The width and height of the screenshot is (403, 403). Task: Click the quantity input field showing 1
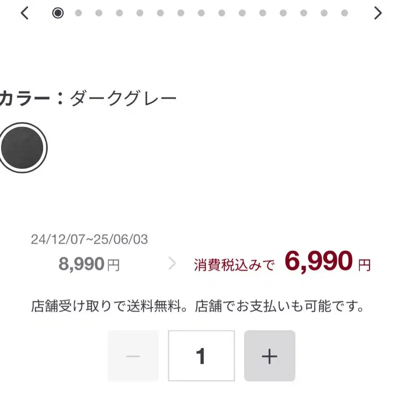[201, 356]
